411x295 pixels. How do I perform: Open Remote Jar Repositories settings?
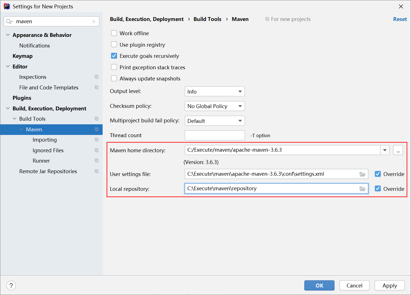(48, 171)
